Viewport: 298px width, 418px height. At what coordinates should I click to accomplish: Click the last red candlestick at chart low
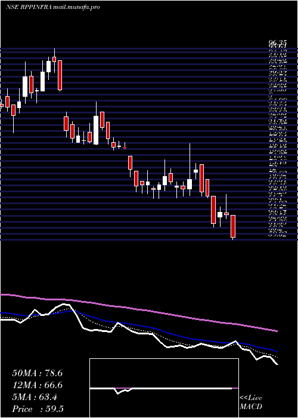point(233,226)
